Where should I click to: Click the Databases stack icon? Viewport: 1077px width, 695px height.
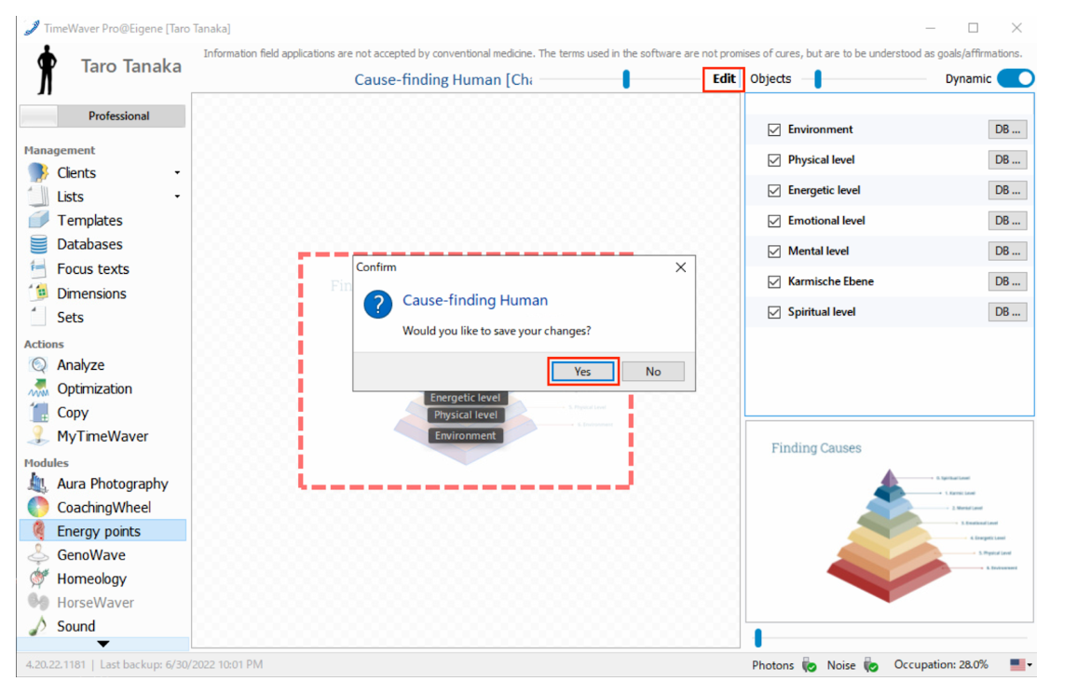[38, 244]
